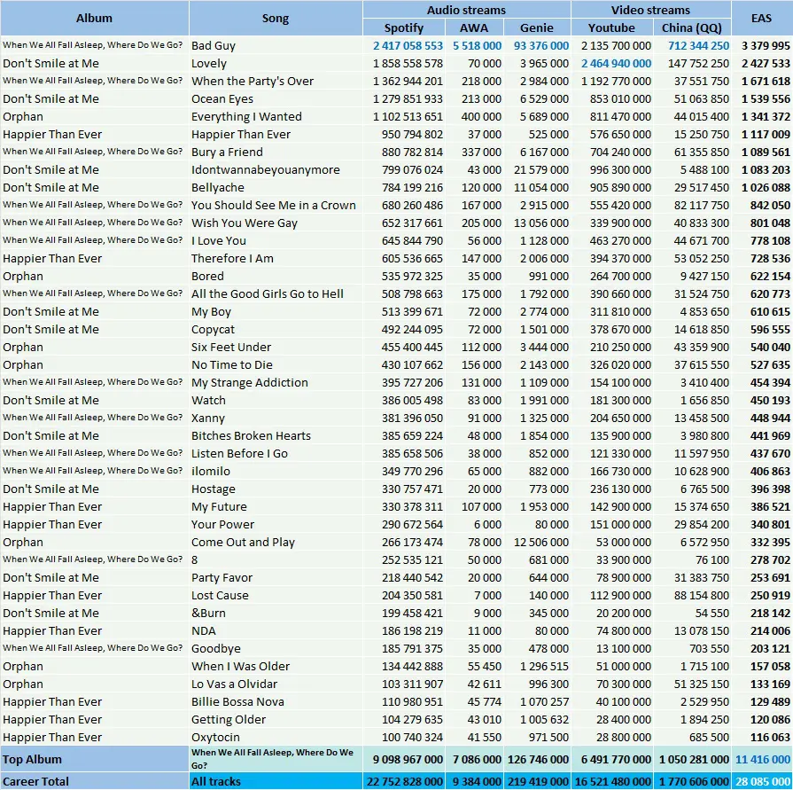The width and height of the screenshot is (793, 790).
Task: Click the ilomilo song cell
Action: click(x=276, y=471)
